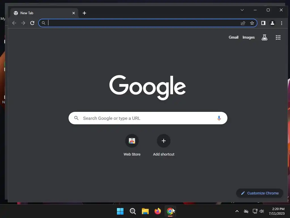Share this page icon in address bar
The width and height of the screenshot is (290, 218).
click(x=243, y=23)
